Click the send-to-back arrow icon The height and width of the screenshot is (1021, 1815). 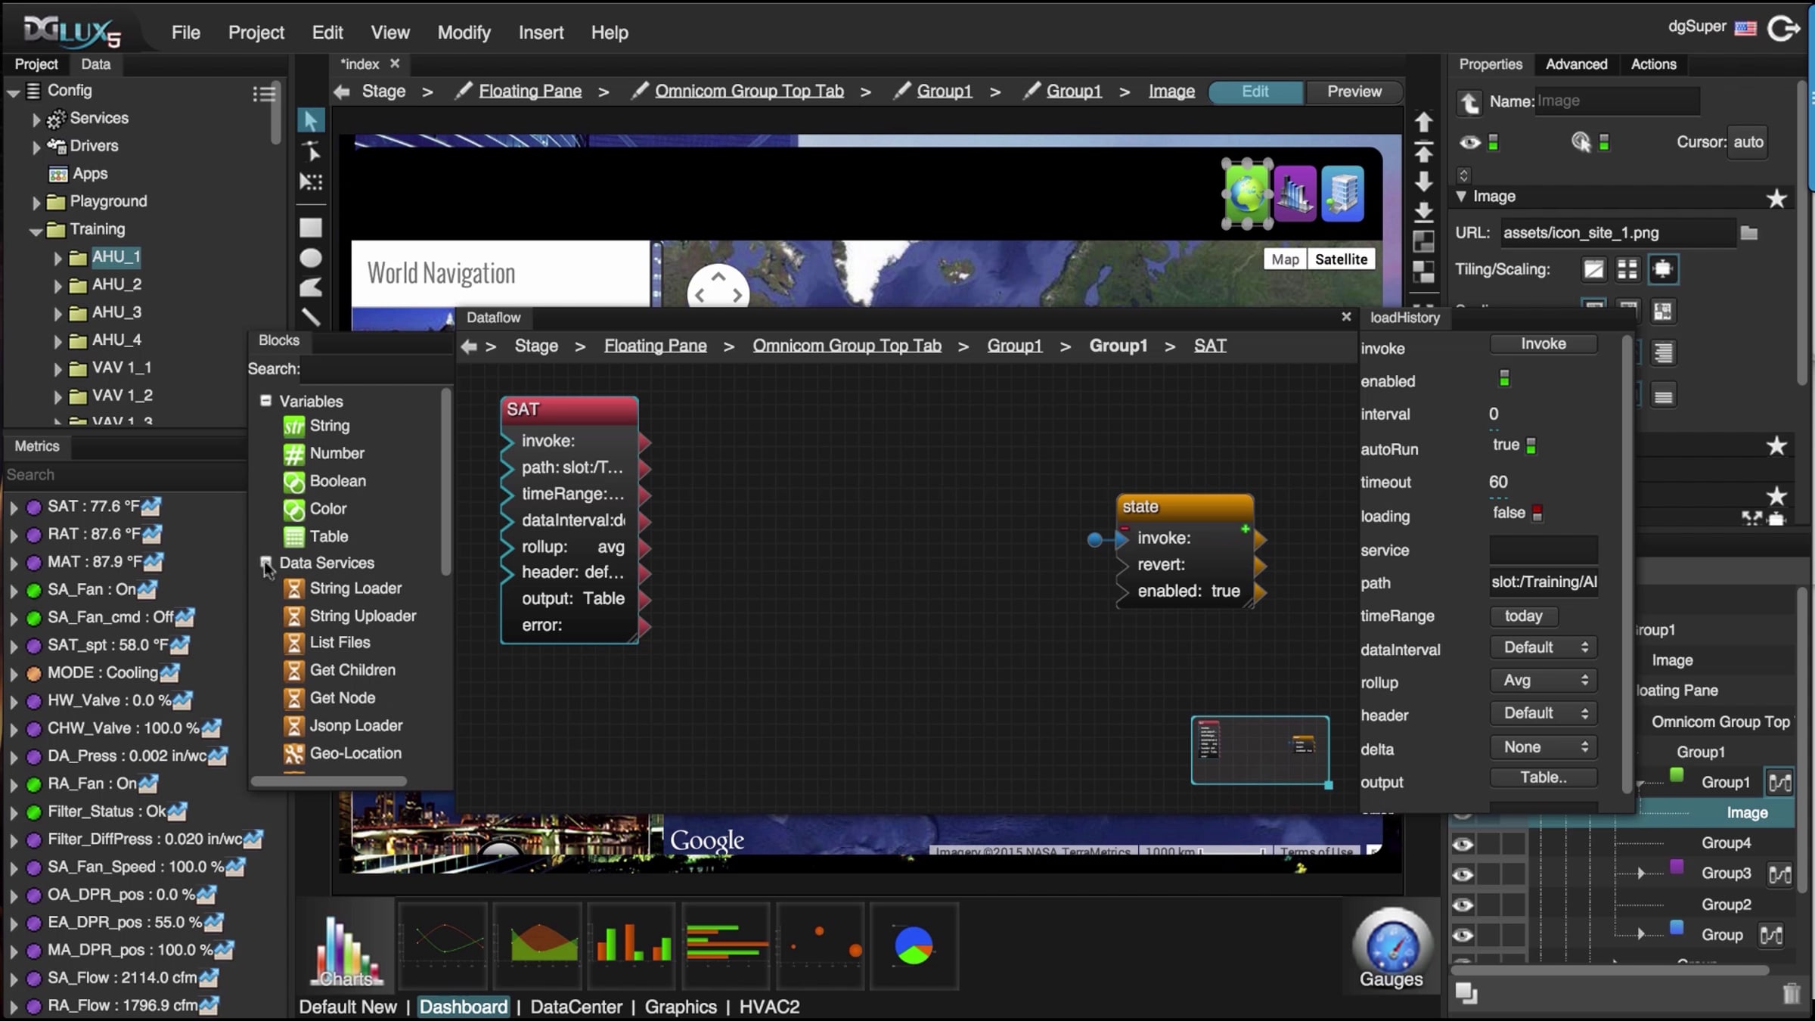pos(1423,212)
